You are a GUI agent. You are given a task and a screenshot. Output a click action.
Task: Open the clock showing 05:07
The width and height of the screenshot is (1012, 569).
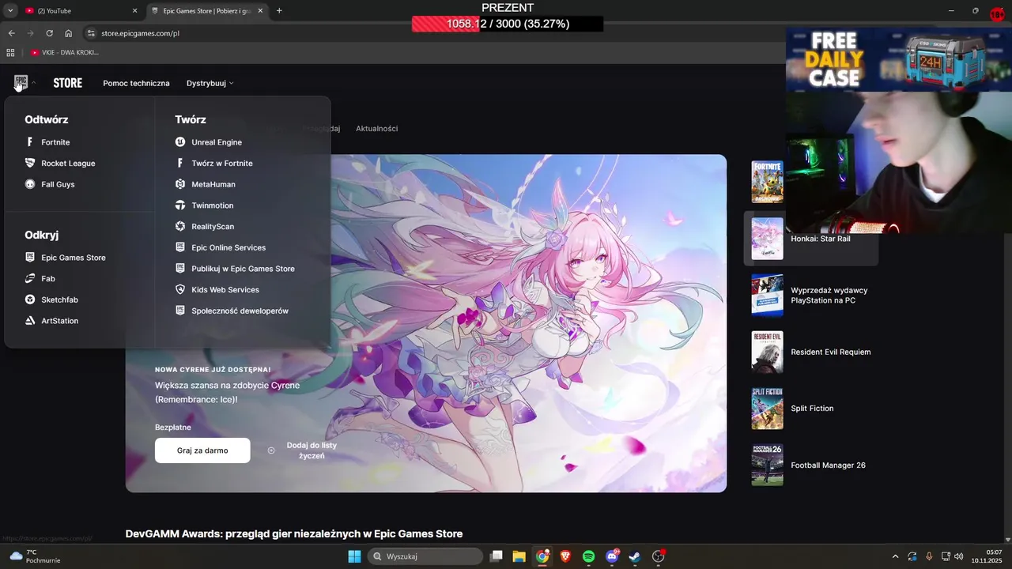pyautogui.click(x=988, y=556)
